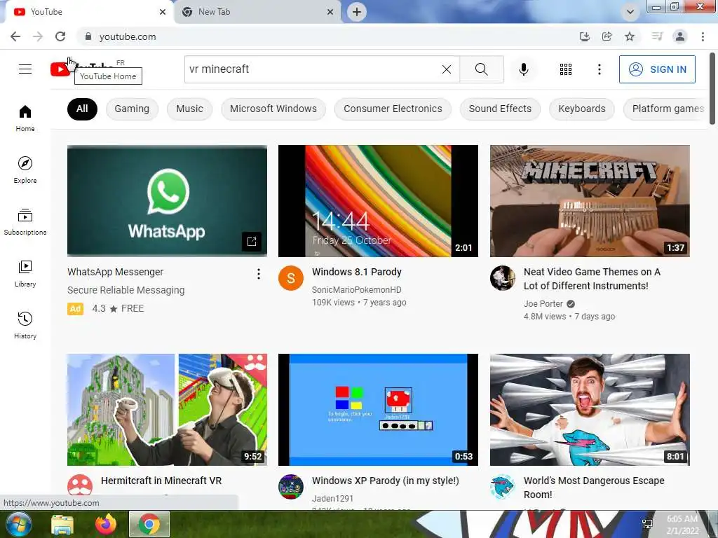Select the Platform games filter chip
Image resolution: width=718 pixels, height=538 pixels.
(665, 109)
